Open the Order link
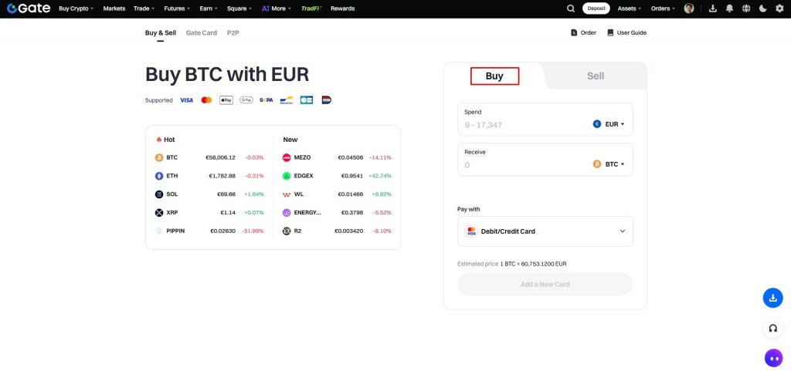Viewport: 791px width, 378px height. (583, 32)
